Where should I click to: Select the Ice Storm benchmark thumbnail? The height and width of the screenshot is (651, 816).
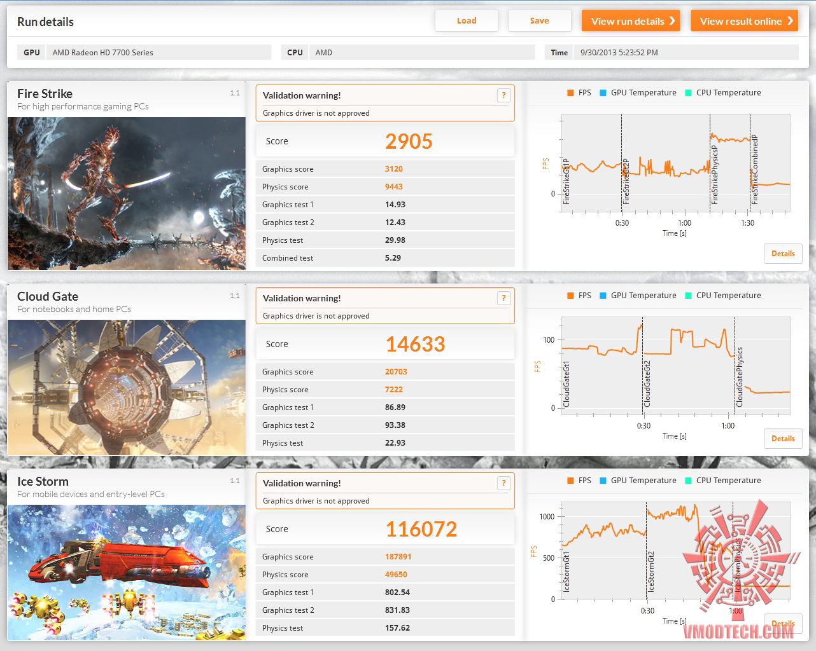(127, 572)
